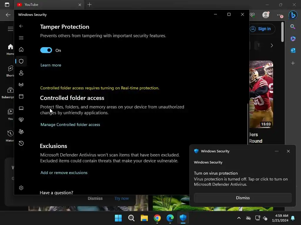
Task: Open App & browser control icon
Action: 21,96
